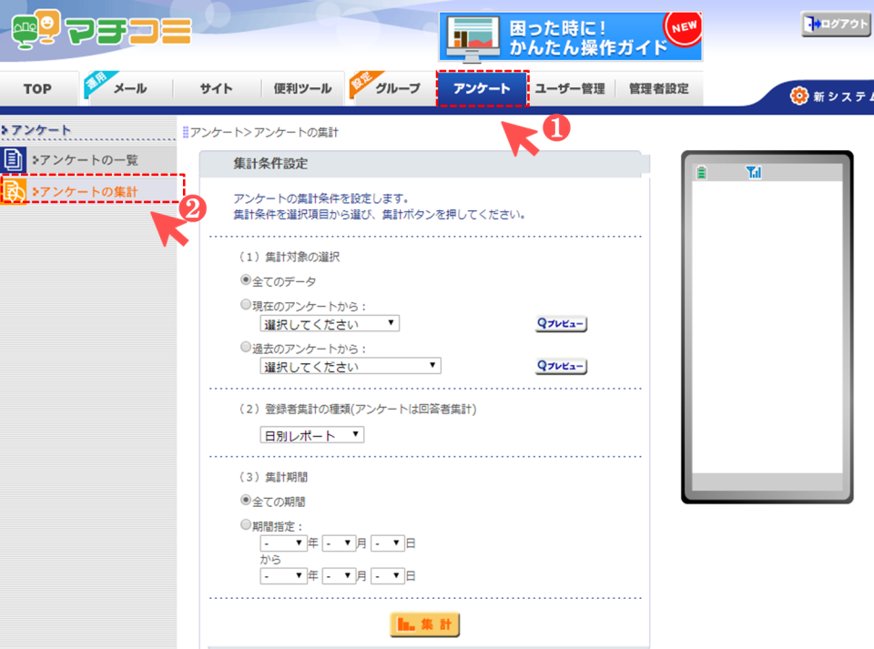The image size is (874, 649).
Task: Click プレビュー button for 過去のアンケート
Action: 562,366
